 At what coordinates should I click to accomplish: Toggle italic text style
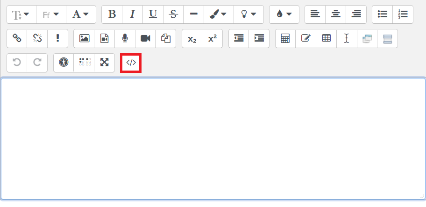pyautogui.click(x=132, y=14)
